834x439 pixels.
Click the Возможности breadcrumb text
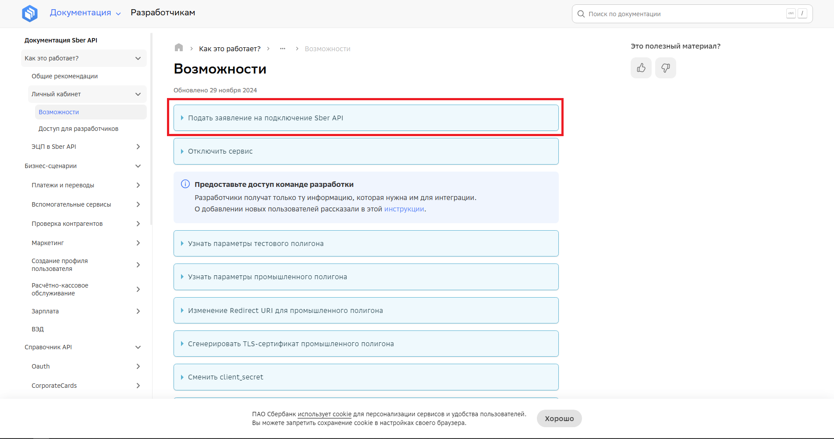coord(327,49)
